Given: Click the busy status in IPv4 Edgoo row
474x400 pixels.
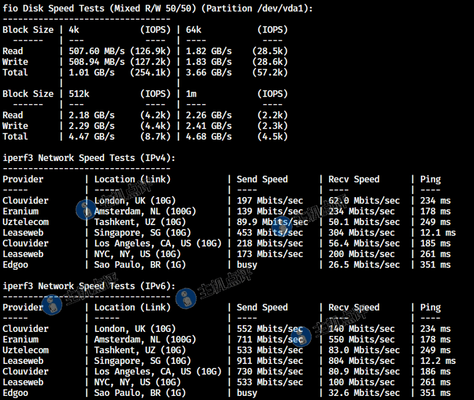Looking at the screenshot, I should click(x=247, y=265).
